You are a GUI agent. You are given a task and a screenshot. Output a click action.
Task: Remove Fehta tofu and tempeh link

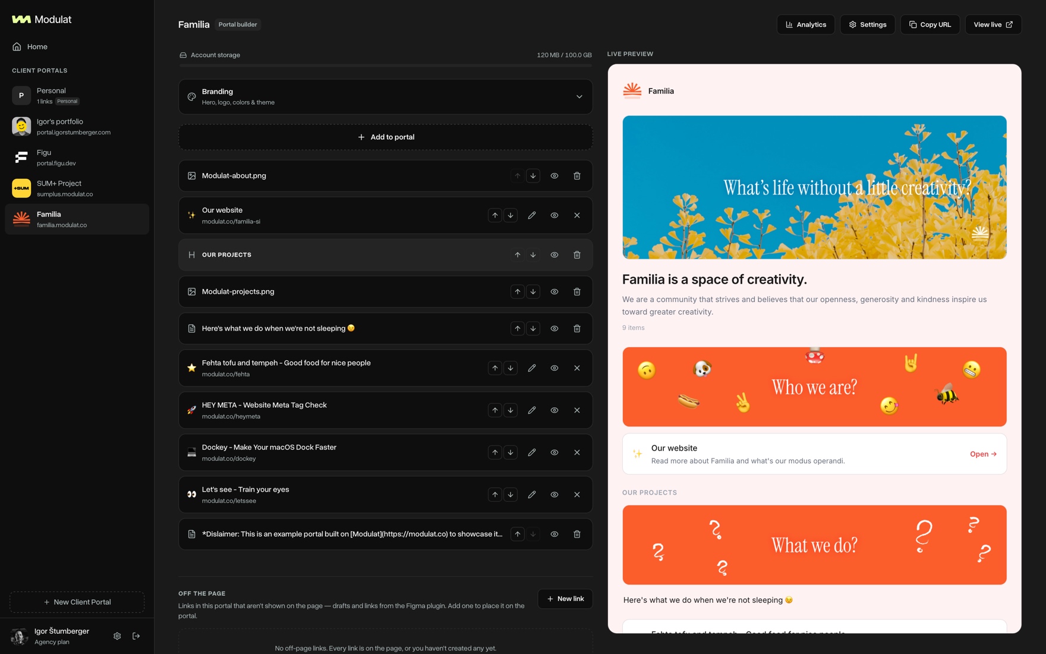click(577, 368)
